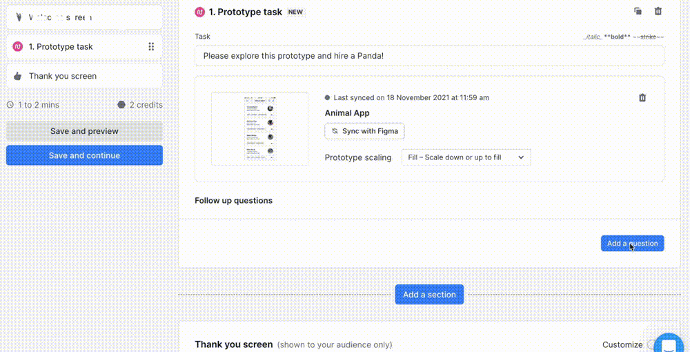690x352 pixels.
Task: Toggle the Customize switch
Action: click(652, 345)
